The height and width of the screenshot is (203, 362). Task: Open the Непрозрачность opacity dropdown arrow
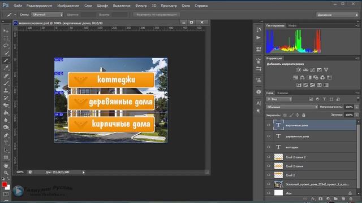coord(357,107)
